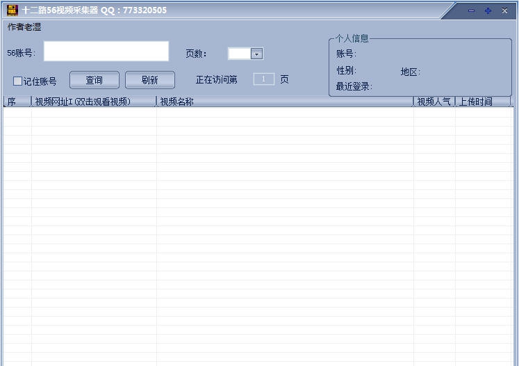Click the 正在访问第 label

(217, 79)
